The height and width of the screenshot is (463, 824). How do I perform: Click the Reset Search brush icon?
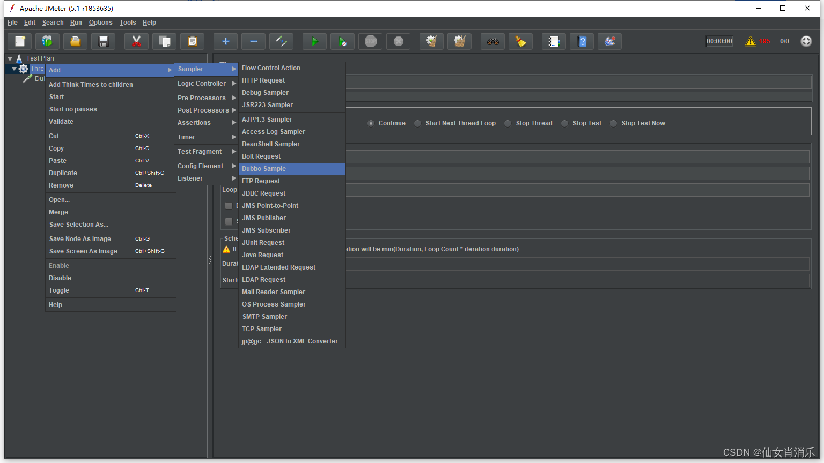[521, 41]
